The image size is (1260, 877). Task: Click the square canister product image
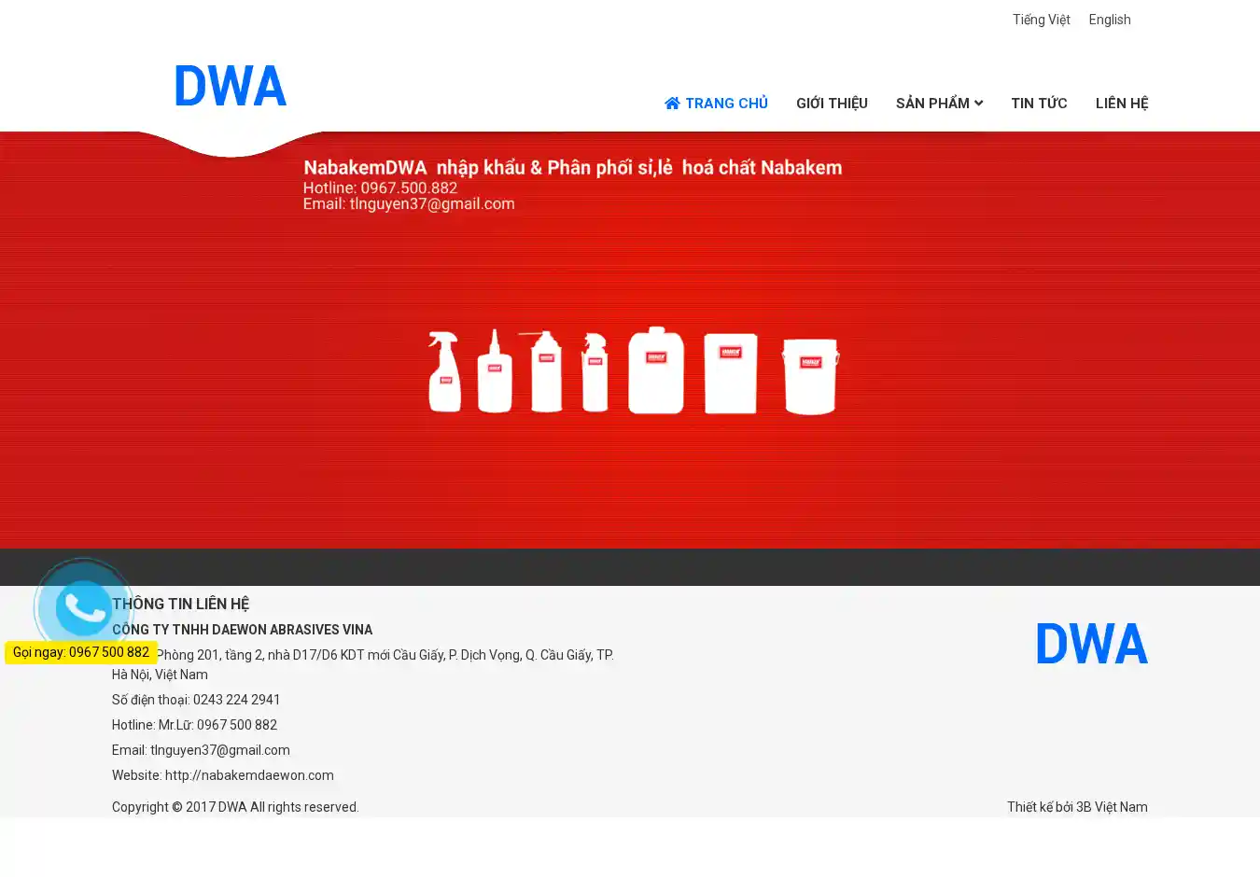(730, 372)
